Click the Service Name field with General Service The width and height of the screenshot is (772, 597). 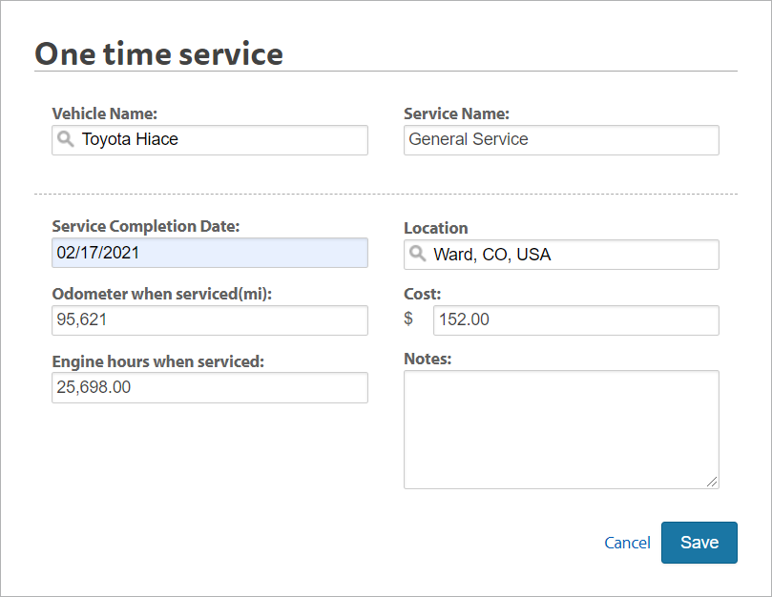(x=561, y=139)
